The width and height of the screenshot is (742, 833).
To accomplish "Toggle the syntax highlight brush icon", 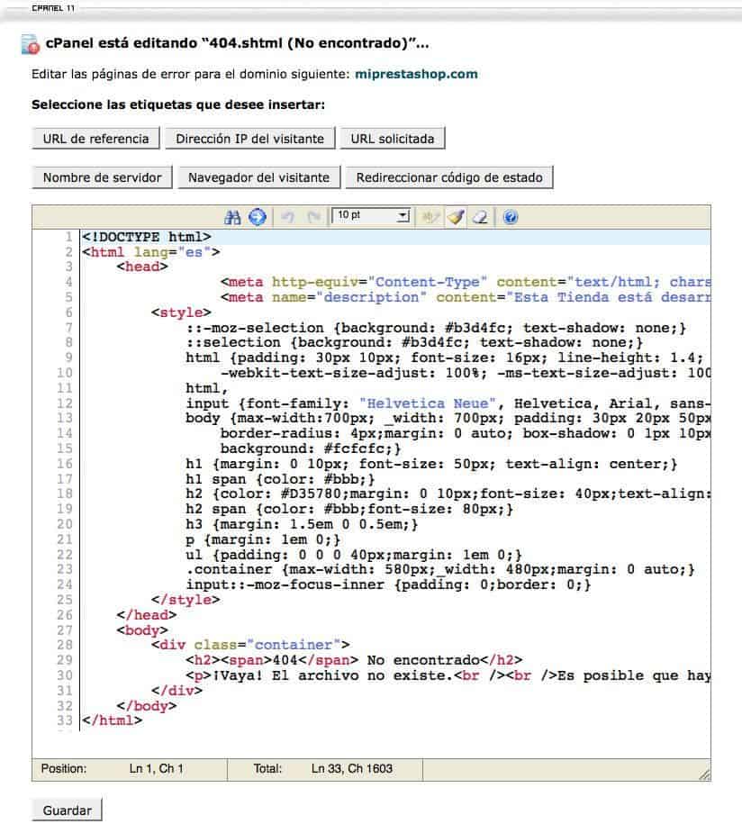I will 456,217.
